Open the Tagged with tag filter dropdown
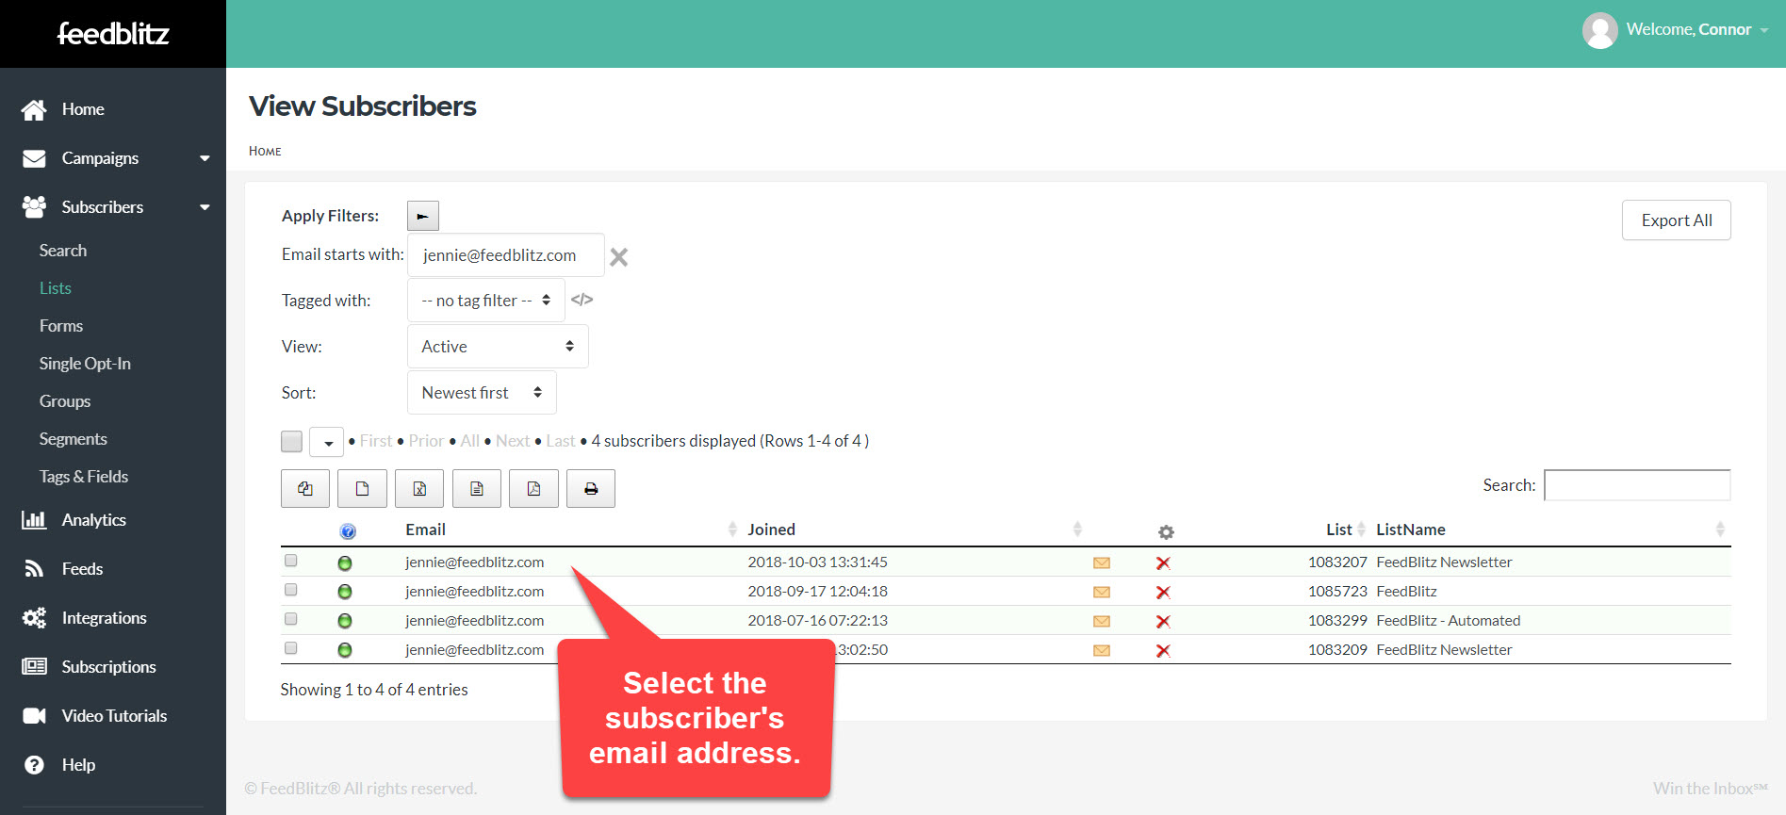Screen dimensions: 1786x815 pos(486,301)
